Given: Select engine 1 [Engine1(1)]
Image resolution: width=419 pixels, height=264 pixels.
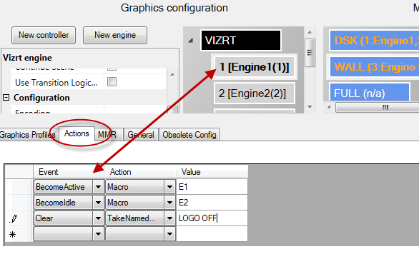Looking at the screenshot, I should pyautogui.click(x=255, y=67).
